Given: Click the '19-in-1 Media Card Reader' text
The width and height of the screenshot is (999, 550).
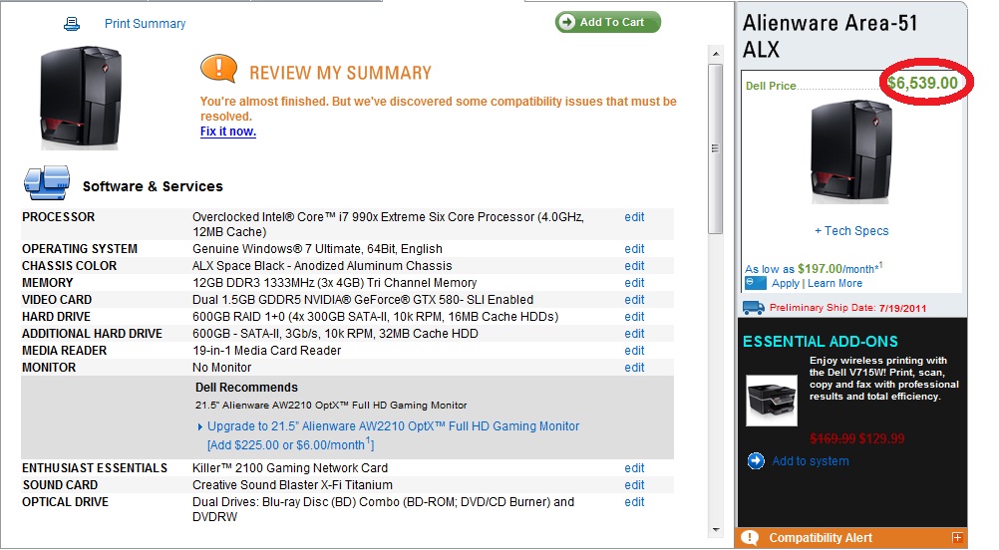Looking at the screenshot, I should 266,350.
